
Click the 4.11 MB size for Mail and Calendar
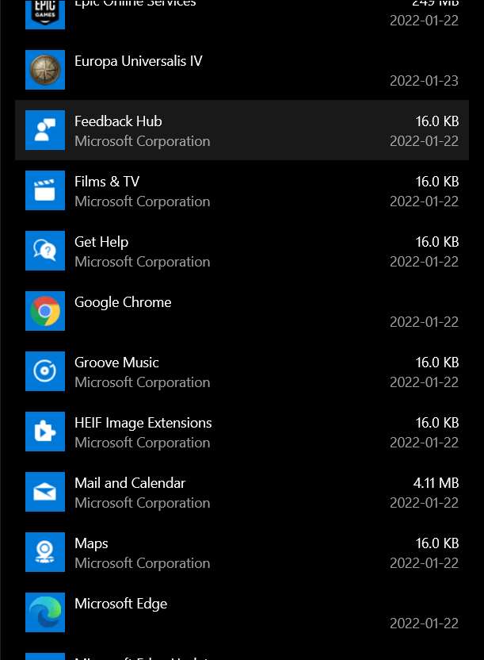pyautogui.click(x=436, y=483)
